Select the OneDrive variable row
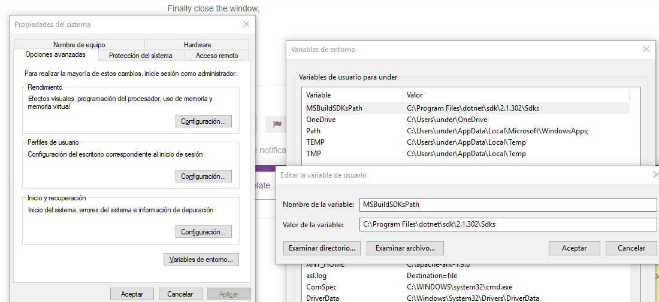Screen dimensions: 659x302 [467, 120]
